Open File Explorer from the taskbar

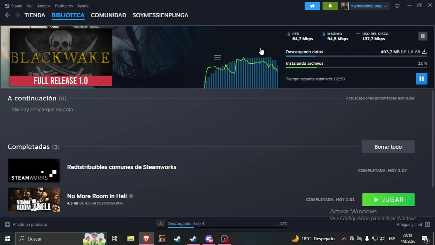(x=131, y=239)
